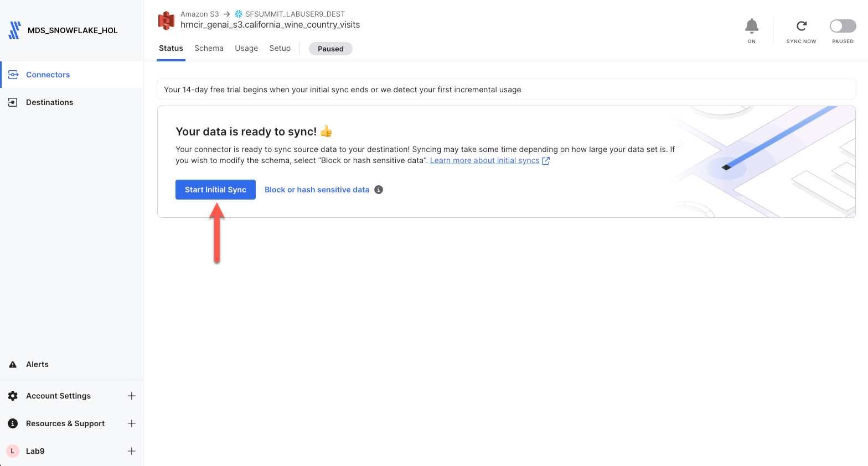Open Learn more about initial syncs link
This screenshot has height=466, width=868.
point(485,160)
